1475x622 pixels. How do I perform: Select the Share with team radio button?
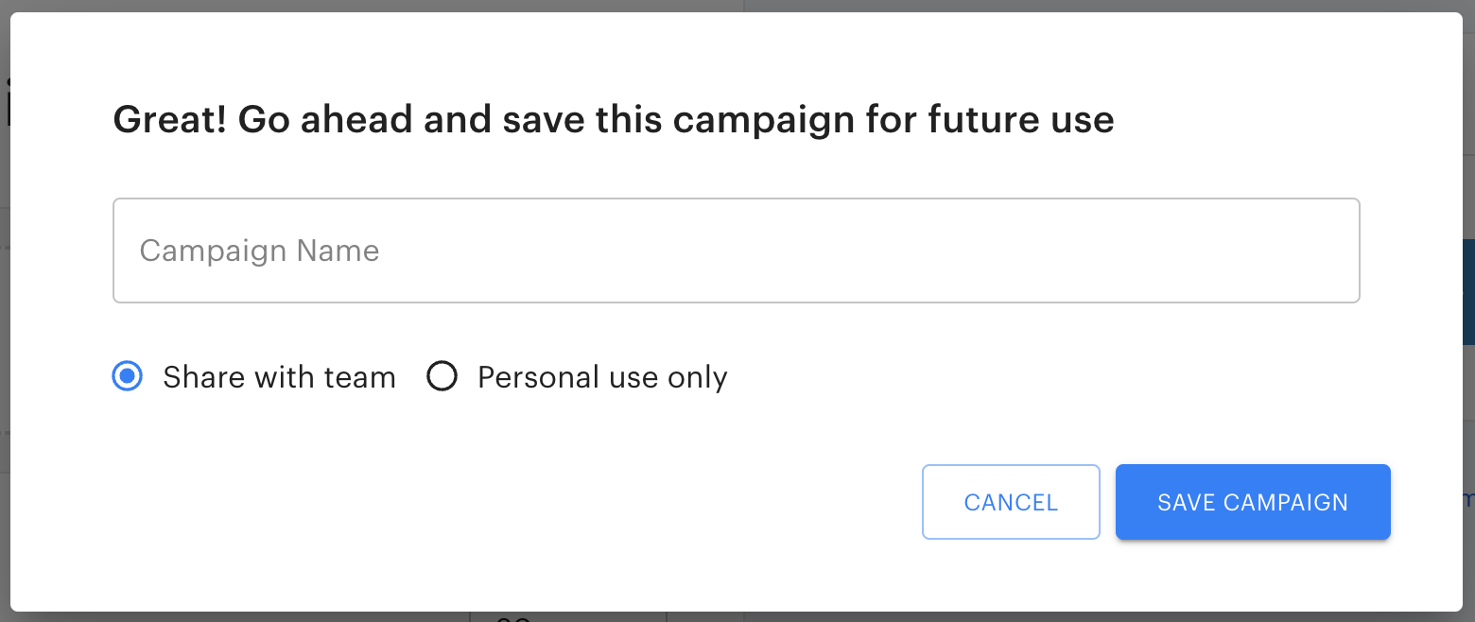pyautogui.click(x=127, y=376)
